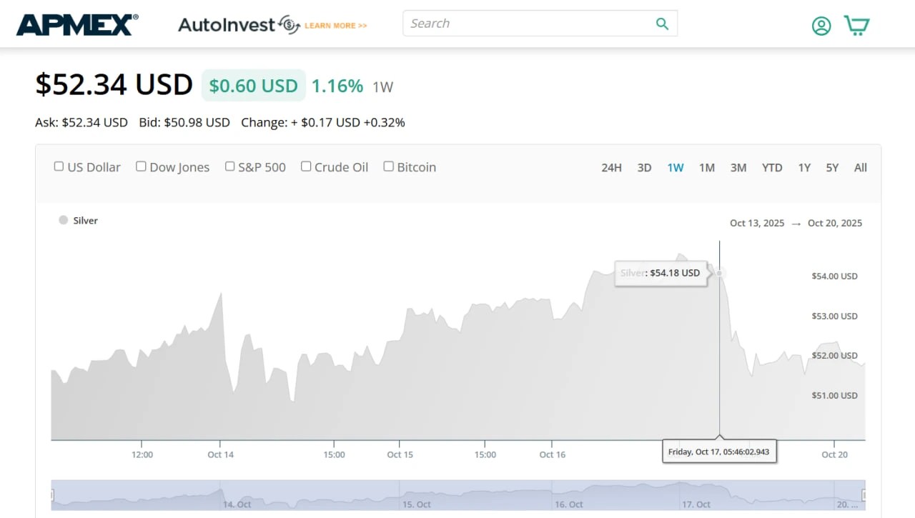Click the 12:00 axis label
Screen dimensions: 915x518
[142, 454]
